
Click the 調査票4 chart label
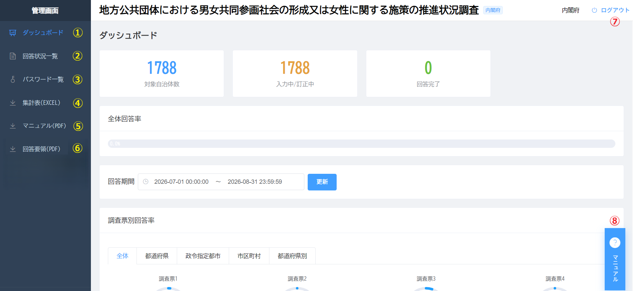point(555,279)
